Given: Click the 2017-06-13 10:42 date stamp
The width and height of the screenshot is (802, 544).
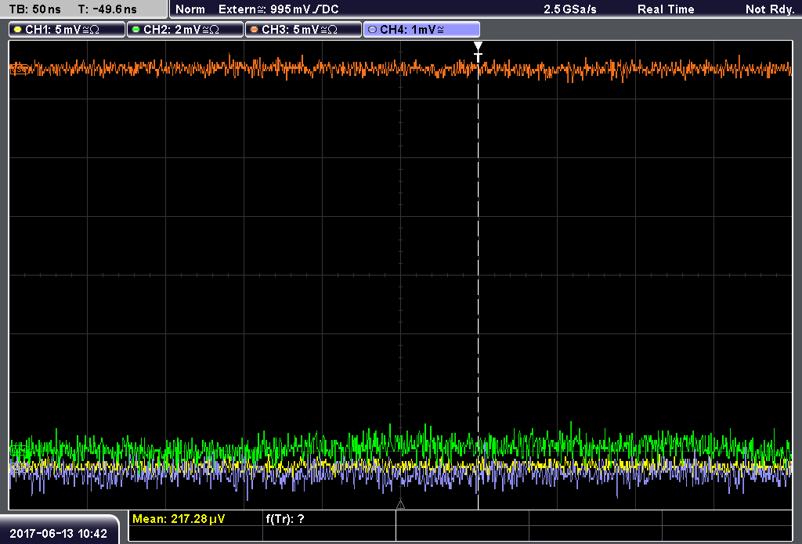Looking at the screenshot, I should point(58,534).
